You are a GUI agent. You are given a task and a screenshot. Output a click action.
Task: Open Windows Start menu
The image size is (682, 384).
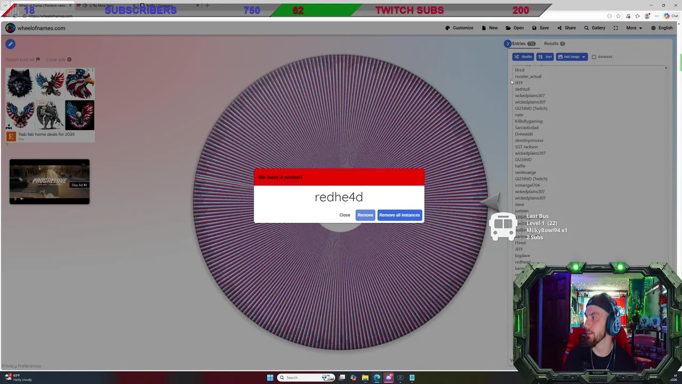pyautogui.click(x=270, y=378)
